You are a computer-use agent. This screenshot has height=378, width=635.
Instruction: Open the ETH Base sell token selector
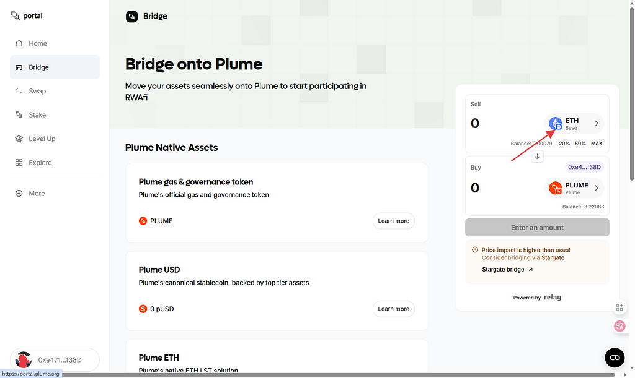click(x=574, y=124)
